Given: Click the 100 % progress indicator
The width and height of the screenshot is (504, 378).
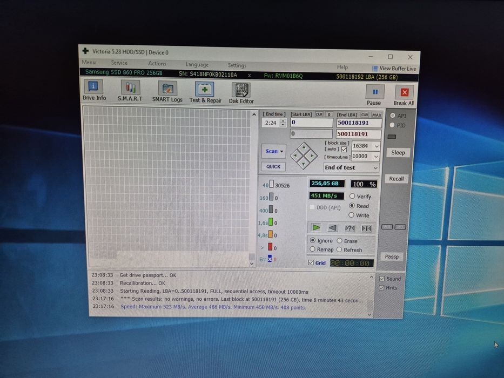Looking at the screenshot, I should pyautogui.click(x=364, y=184).
